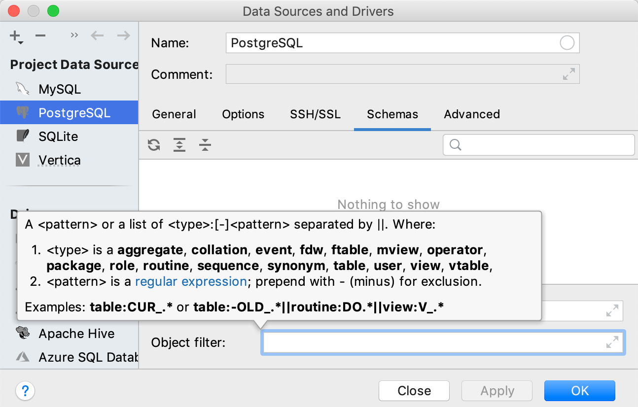
Task: Click the PostgreSQL elephant icon
Action: coord(22,112)
